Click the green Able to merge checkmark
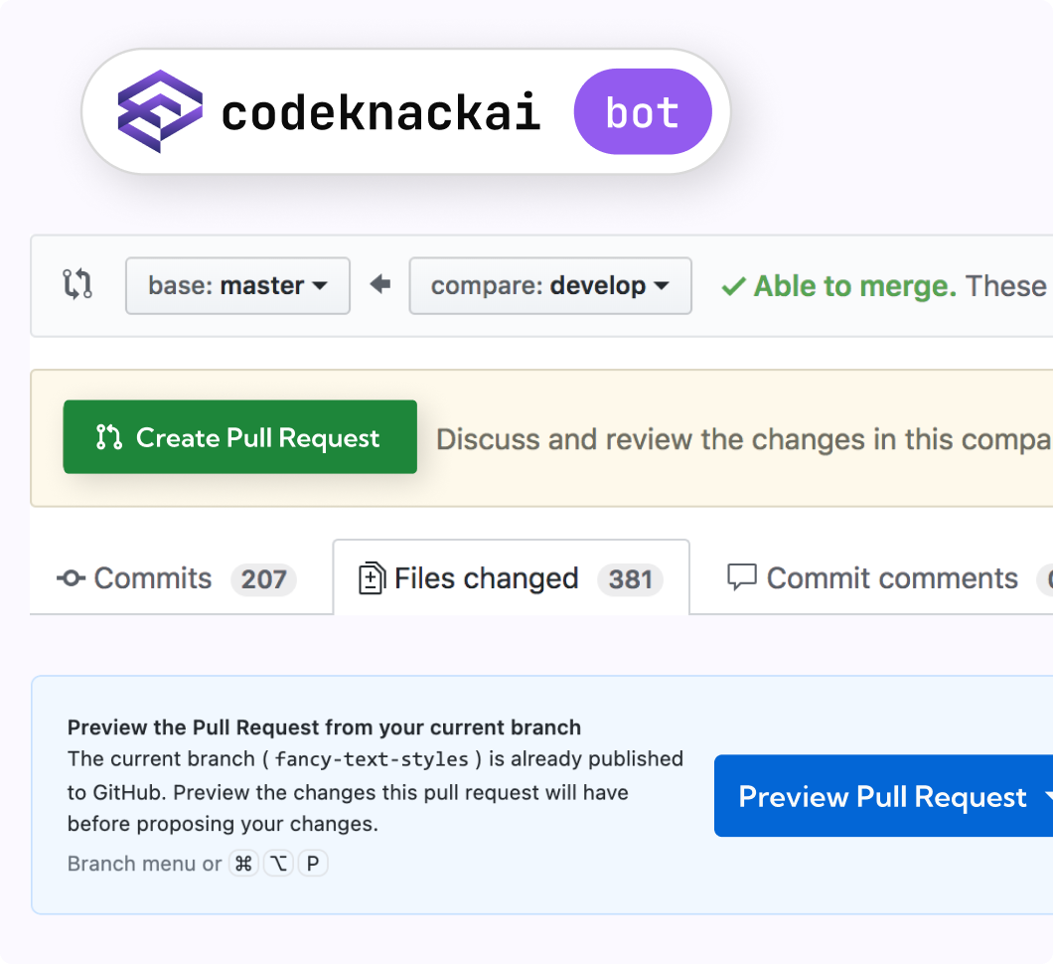This screenshot has height=964, width=1053. 733,287
